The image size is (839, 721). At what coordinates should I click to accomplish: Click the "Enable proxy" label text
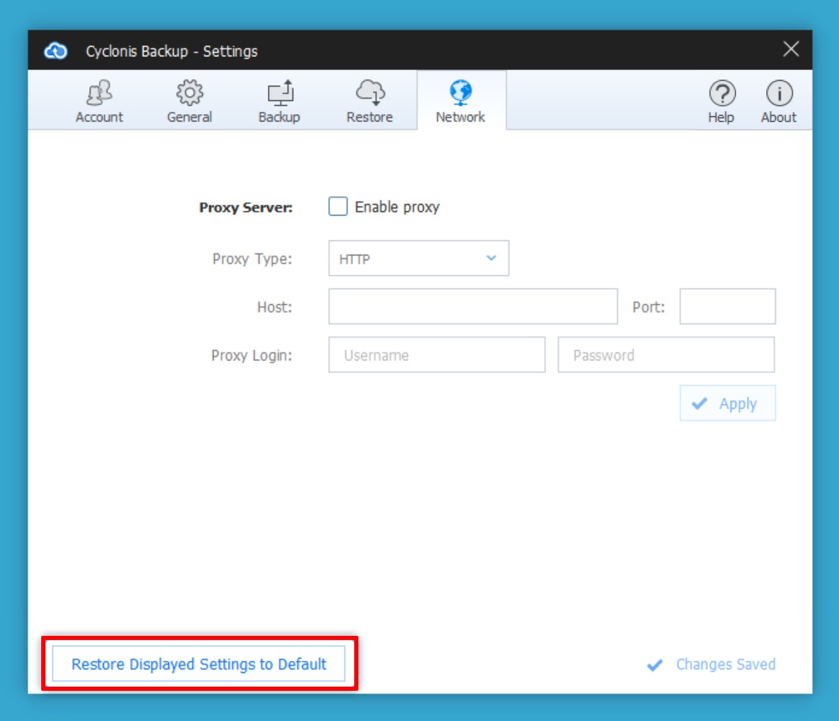[397, 207]
